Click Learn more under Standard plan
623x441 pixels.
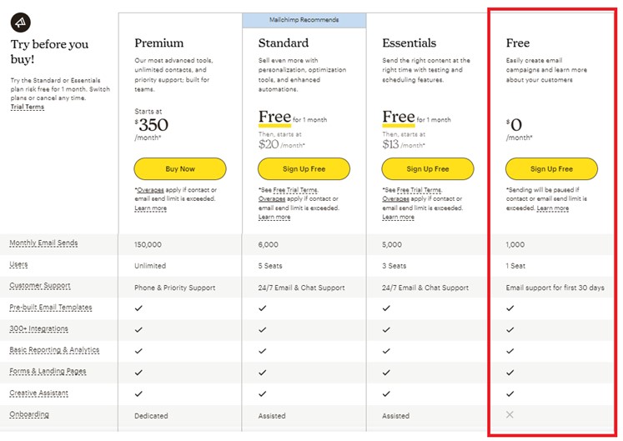pyautogui.click(x=274, y=218)
